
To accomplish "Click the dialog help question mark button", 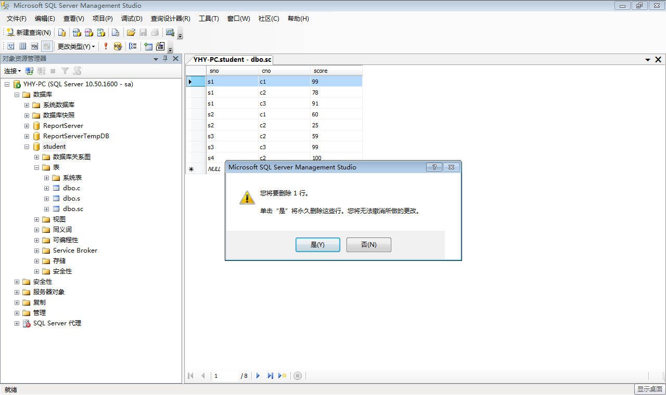I will [x=434, y=167].
